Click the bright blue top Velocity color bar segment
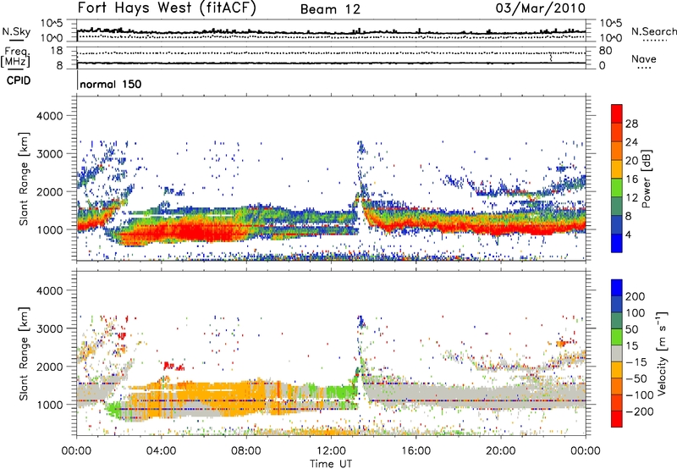 click(x=617, y=288)
